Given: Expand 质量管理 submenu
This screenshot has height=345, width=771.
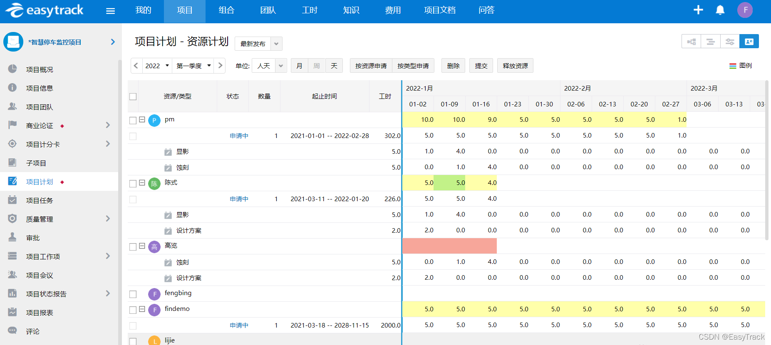Looking at the screenshot, I should pos(108,219).
